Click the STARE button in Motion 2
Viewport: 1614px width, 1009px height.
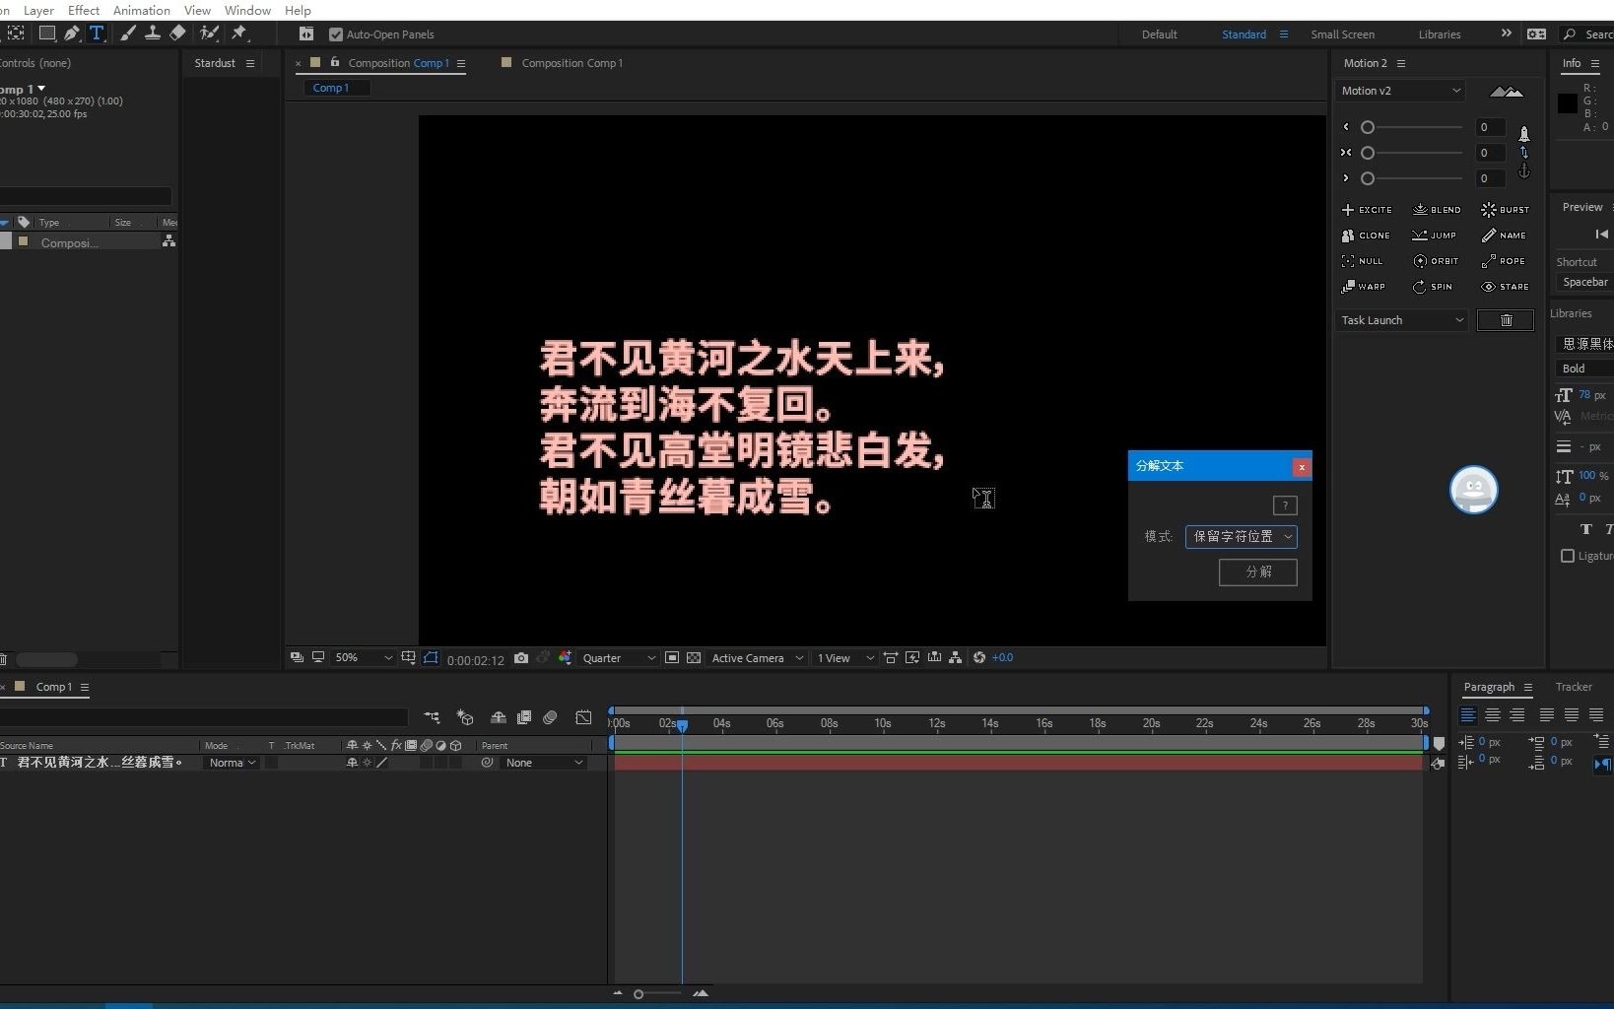coord(1506,287)
